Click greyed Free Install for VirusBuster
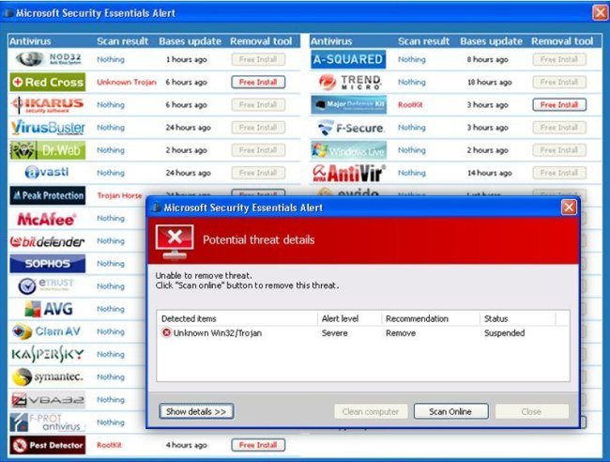Viewport: 610px width, 462px height. click(x=258, y=128)
